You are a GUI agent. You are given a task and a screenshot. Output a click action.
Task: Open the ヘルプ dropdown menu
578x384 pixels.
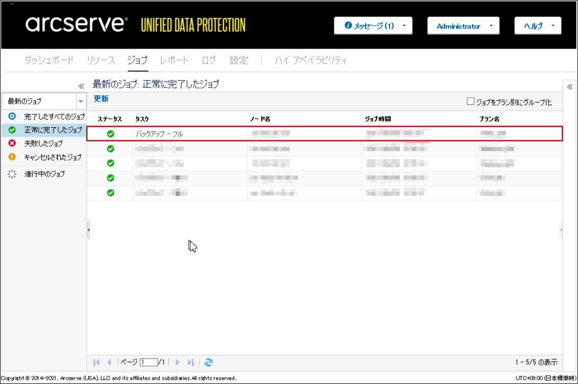[x=538, y=26]
